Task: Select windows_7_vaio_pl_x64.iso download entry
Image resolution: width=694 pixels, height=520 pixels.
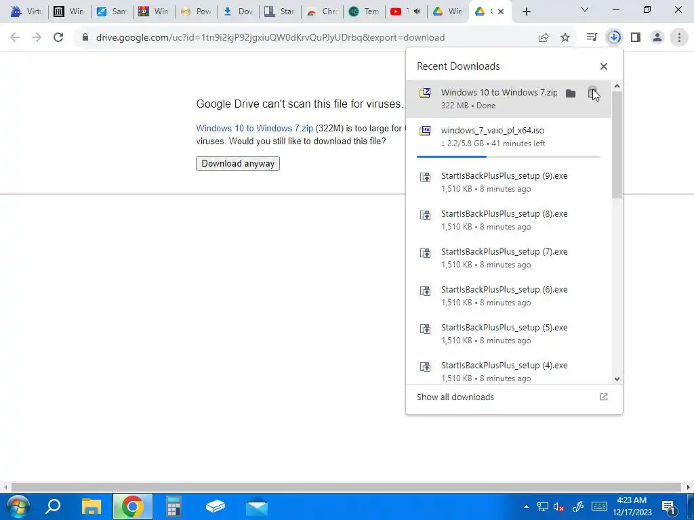Action: click(x=508, y=137)
